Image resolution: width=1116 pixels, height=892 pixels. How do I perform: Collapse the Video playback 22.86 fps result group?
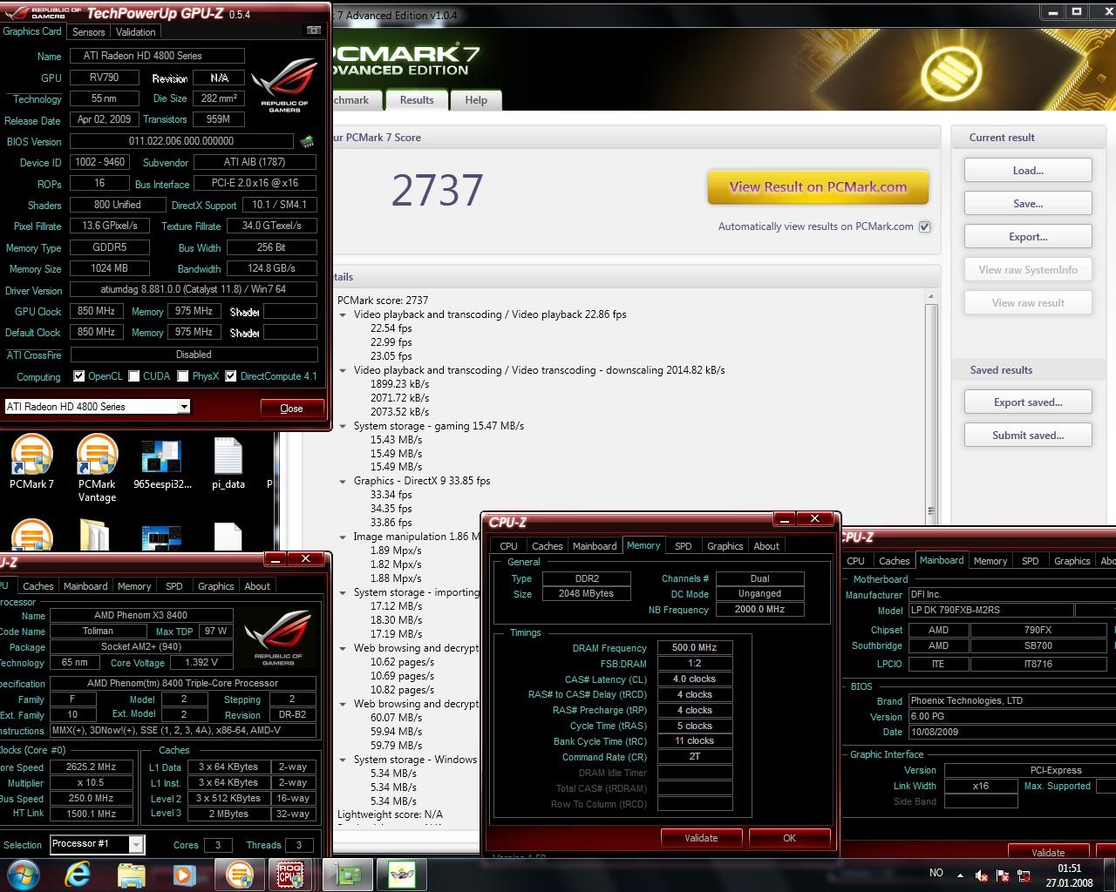[x=343, y=315]
